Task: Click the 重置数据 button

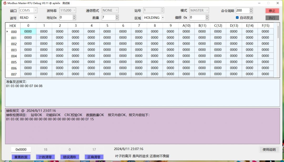Action: point(21,156)
